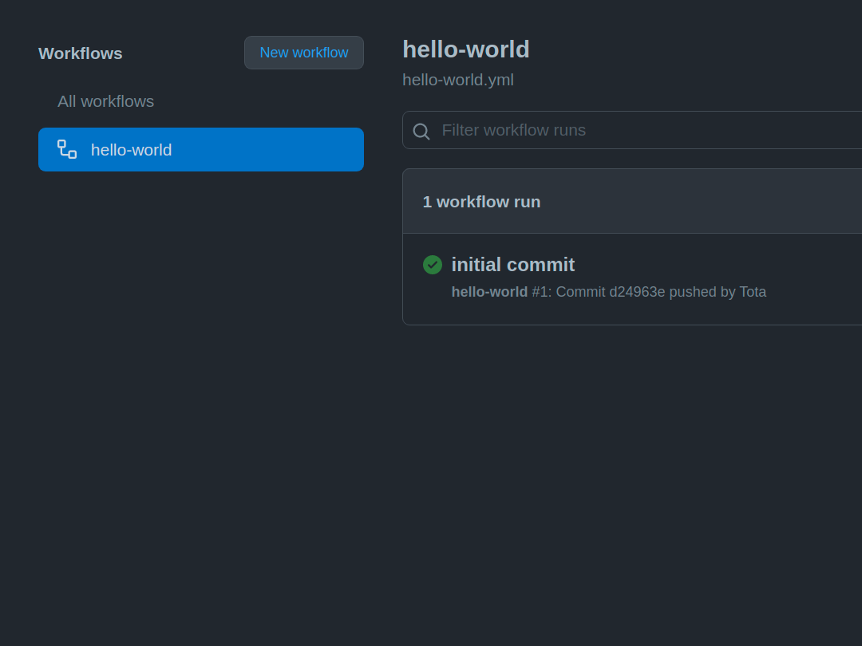862x646 pixels.
Task: Click the hello-world.yml filename link
Action: pos(458,80)
